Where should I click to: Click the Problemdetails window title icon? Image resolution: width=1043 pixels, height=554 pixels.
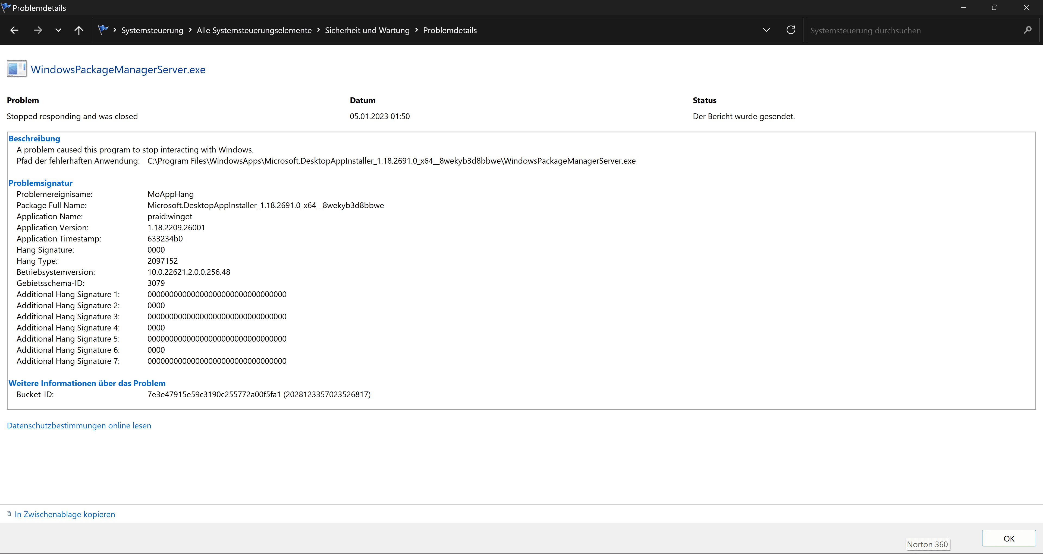tap(6, 7)
